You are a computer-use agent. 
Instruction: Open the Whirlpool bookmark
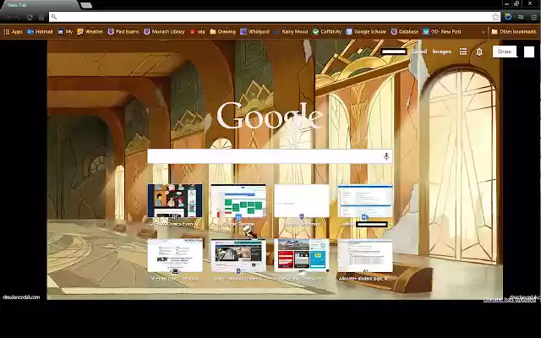pos(255,31)
